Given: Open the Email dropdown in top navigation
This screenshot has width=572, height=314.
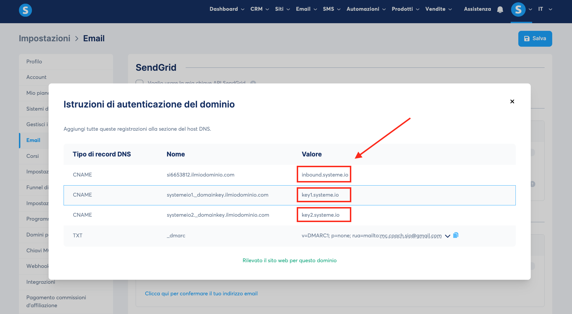Looking at the screenshot, I should [306, 9].
